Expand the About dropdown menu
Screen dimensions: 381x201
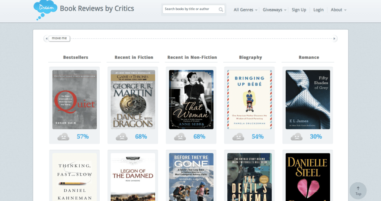point(338,10)
